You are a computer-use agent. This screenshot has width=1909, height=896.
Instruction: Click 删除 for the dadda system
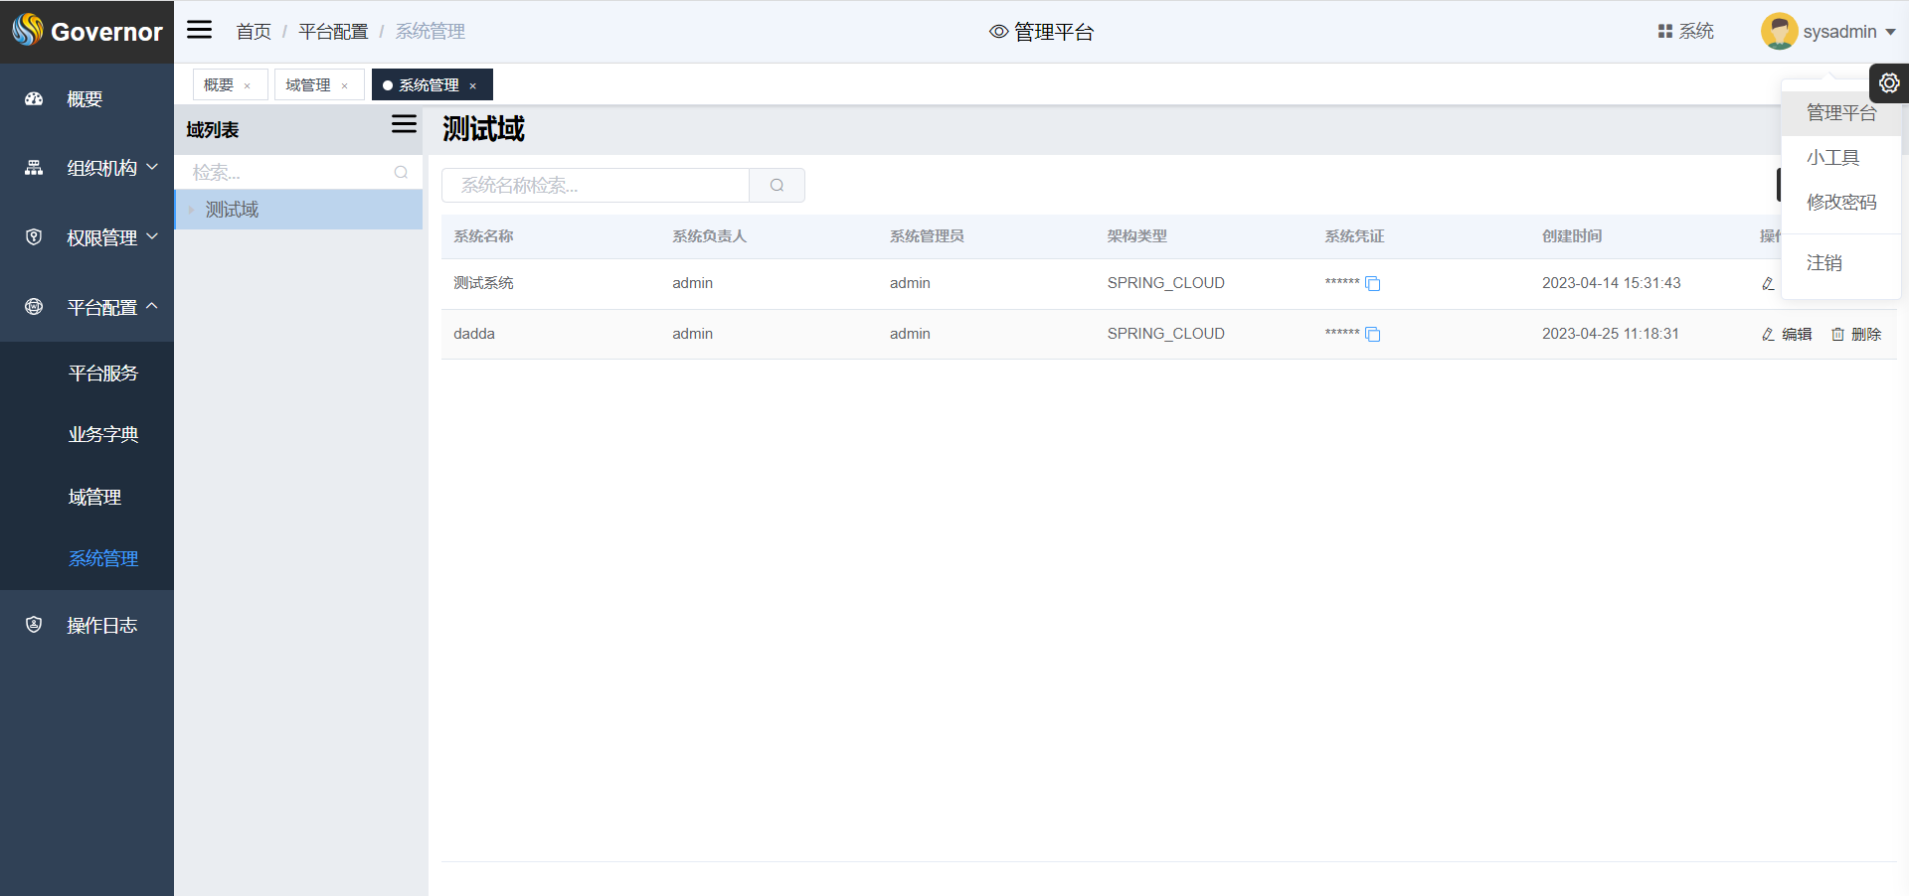(1856, 335)
